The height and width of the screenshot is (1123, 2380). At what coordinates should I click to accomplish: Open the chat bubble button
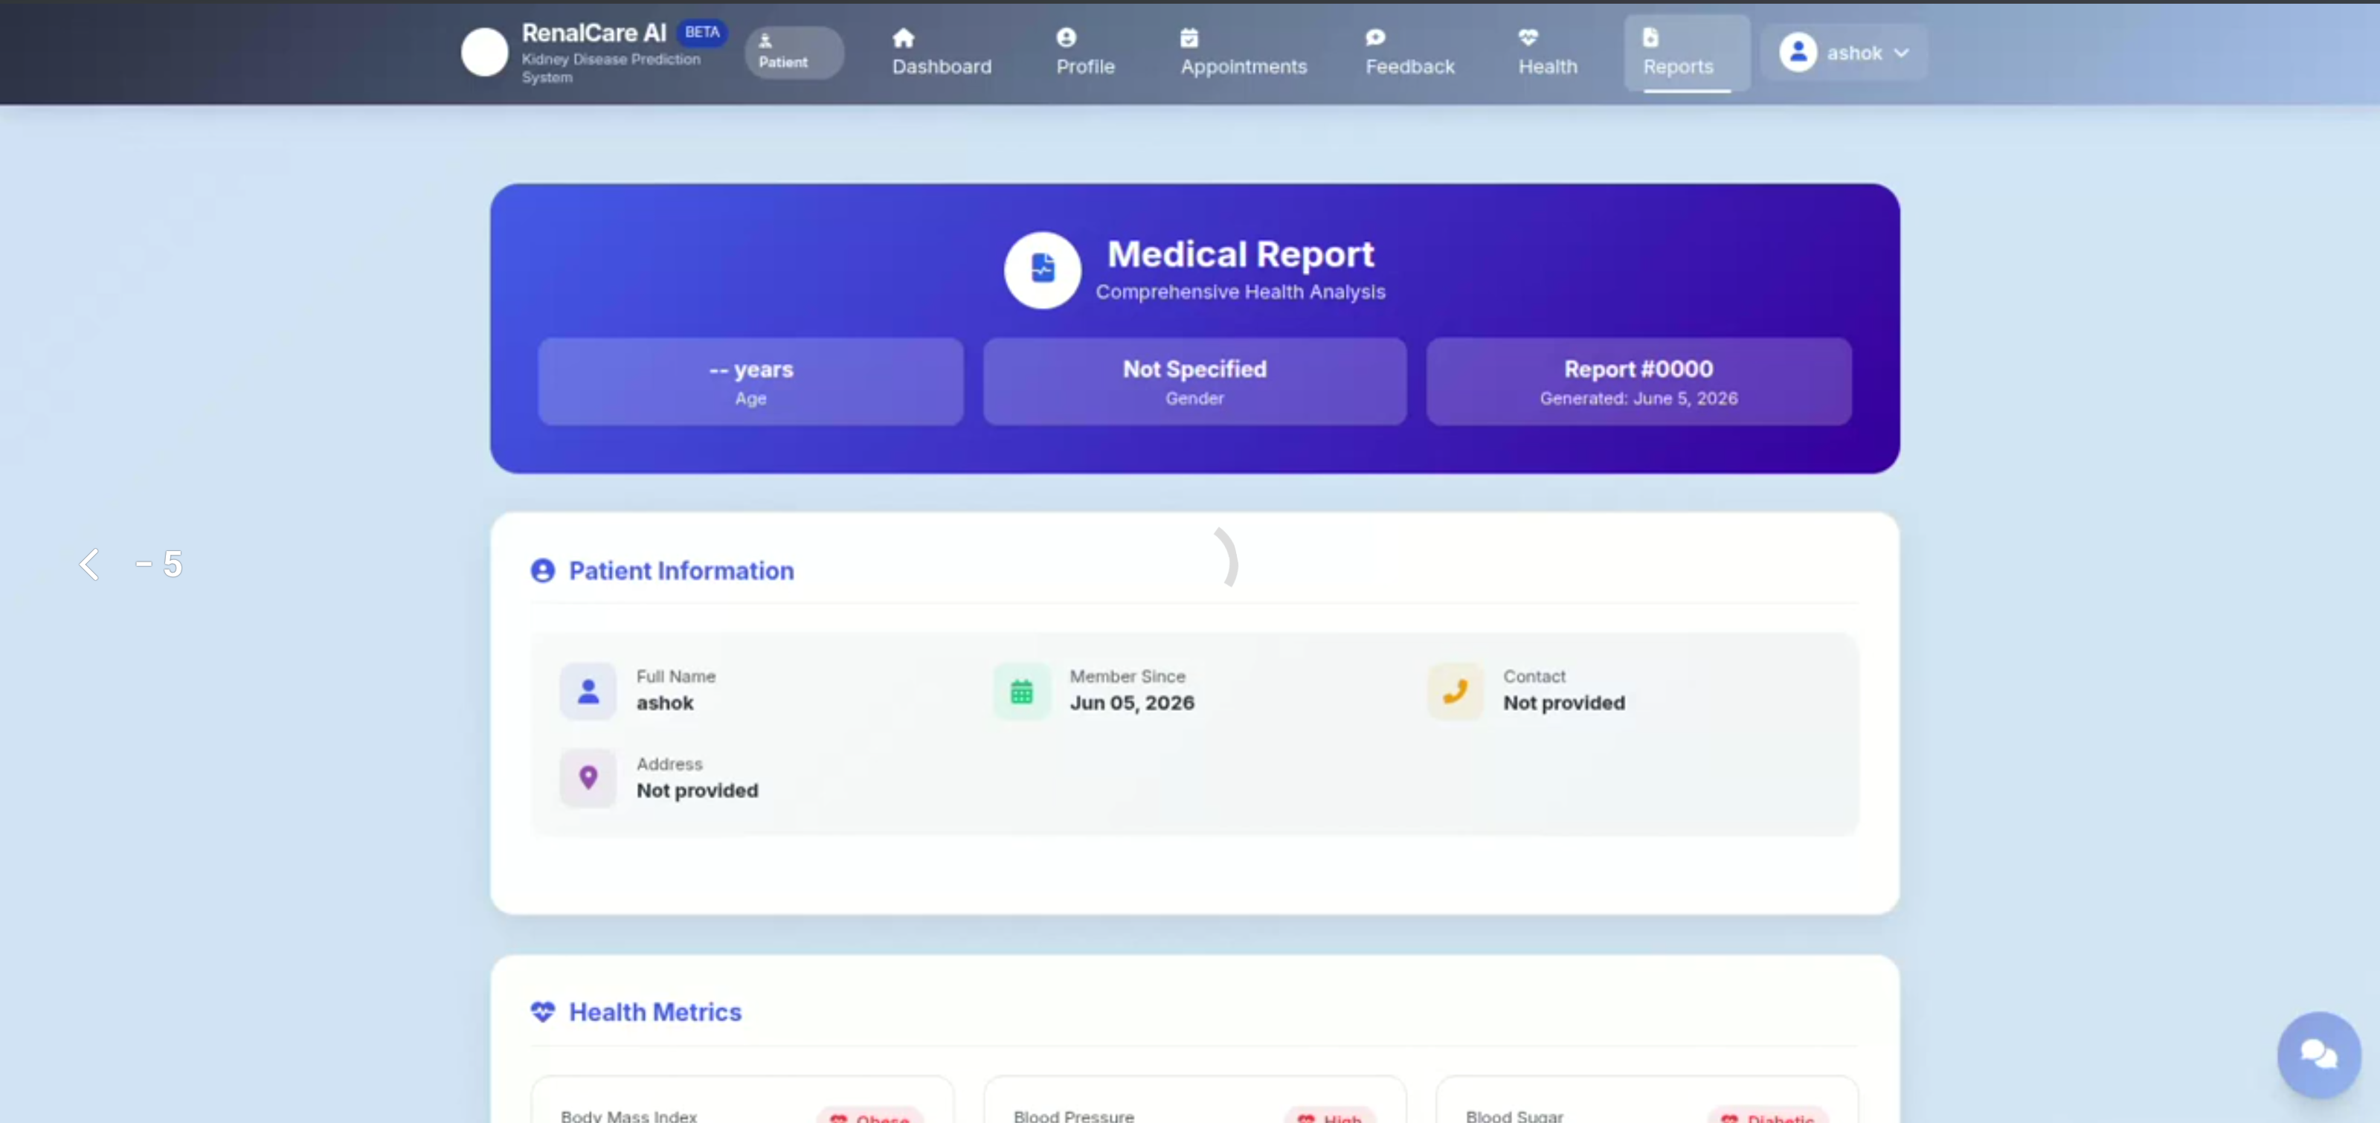pyautogui.click(x=2318, y=1054)
